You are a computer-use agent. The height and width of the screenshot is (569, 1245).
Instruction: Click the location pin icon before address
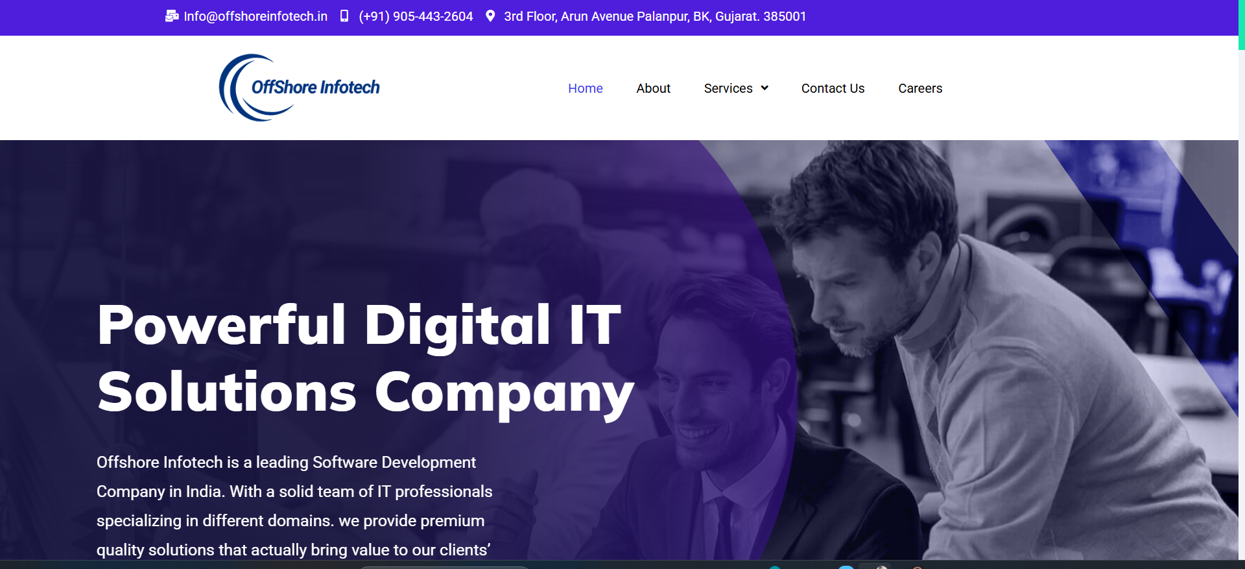(490, 16)
